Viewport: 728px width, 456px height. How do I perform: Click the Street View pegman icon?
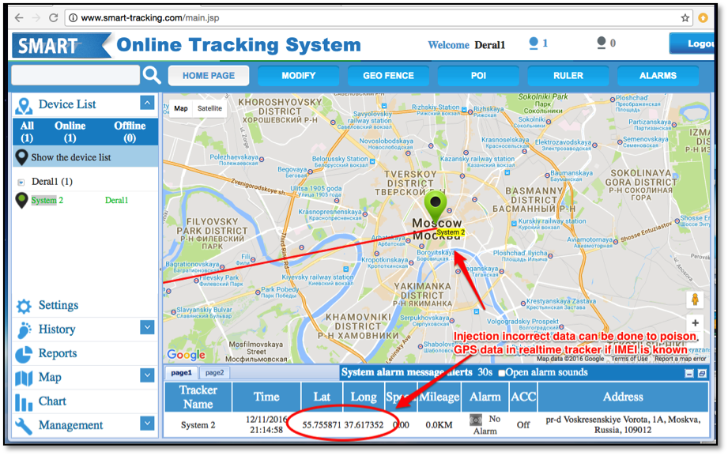point(696,300)
